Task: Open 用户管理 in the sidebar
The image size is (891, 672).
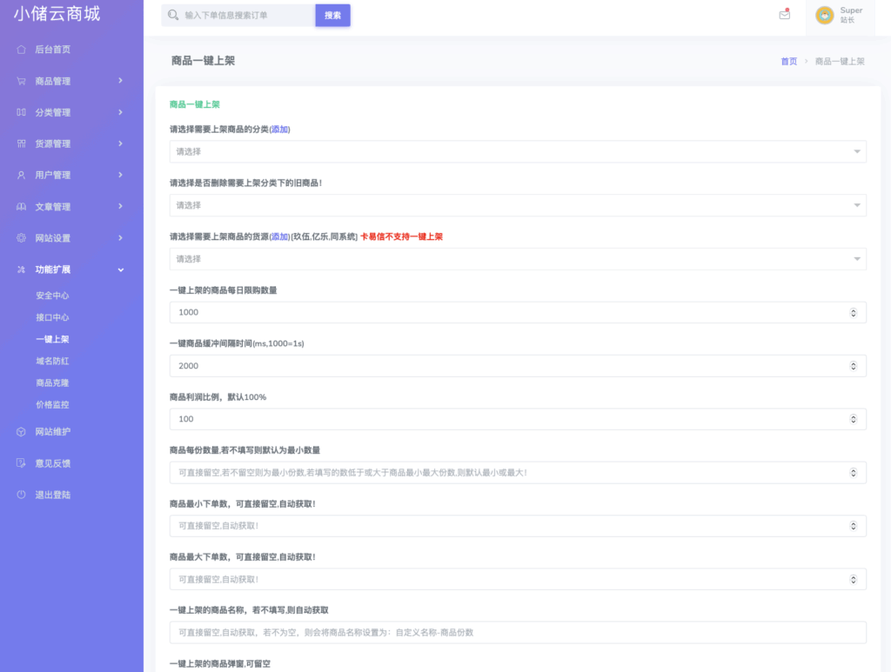Action: (52, 175)
